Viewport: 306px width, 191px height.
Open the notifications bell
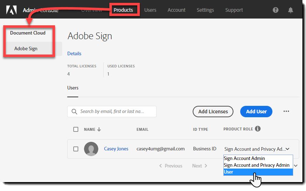[x=291, y=10]
